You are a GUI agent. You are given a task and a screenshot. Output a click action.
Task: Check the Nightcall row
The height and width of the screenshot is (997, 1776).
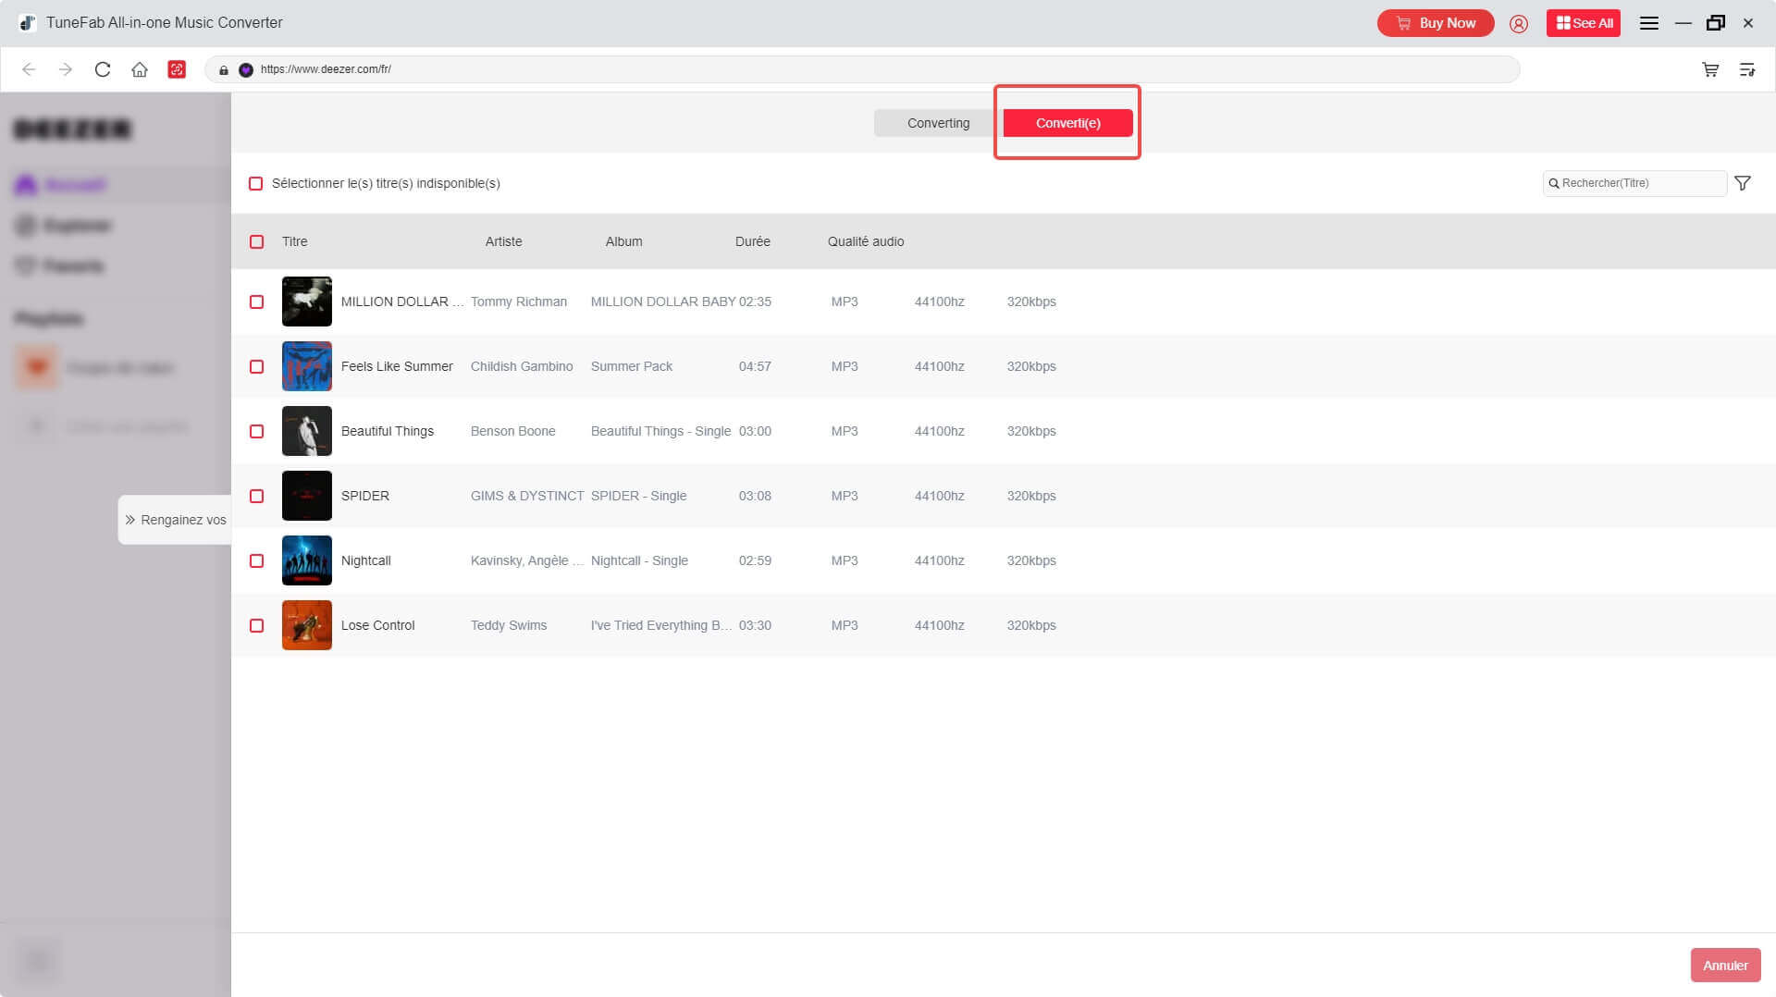coord(257,560)
